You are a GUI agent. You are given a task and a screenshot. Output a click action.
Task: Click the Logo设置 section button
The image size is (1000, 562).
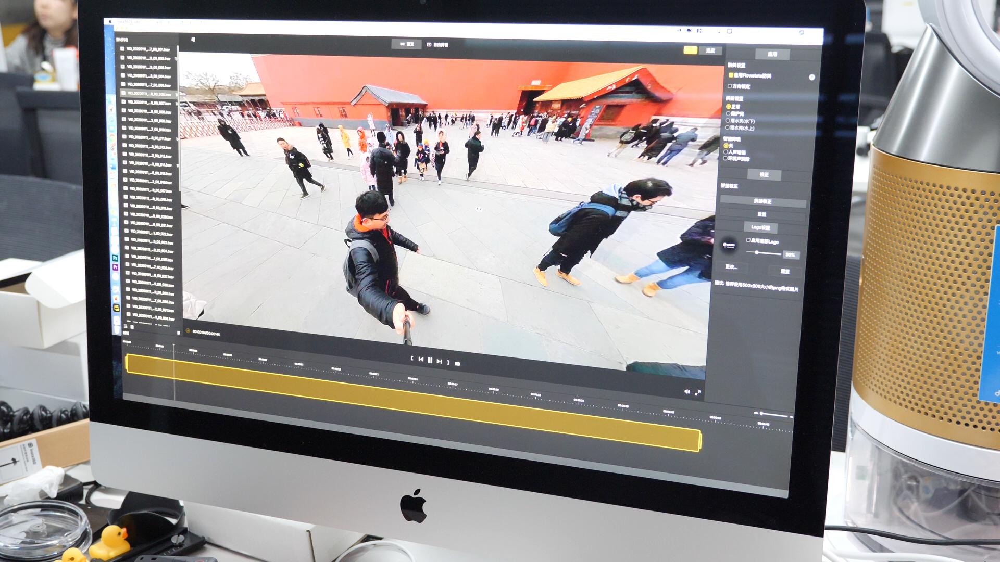click(760, 227)
